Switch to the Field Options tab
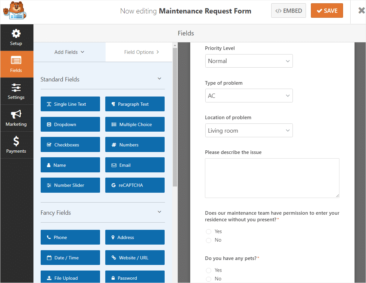The image size is (366, 283). point(141,52)
